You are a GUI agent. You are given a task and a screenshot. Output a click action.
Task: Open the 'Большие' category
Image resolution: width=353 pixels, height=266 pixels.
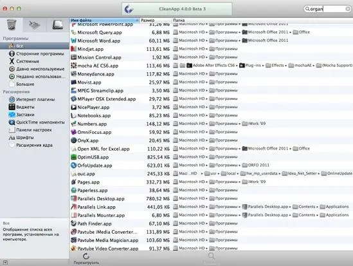[x=25, y=84]
